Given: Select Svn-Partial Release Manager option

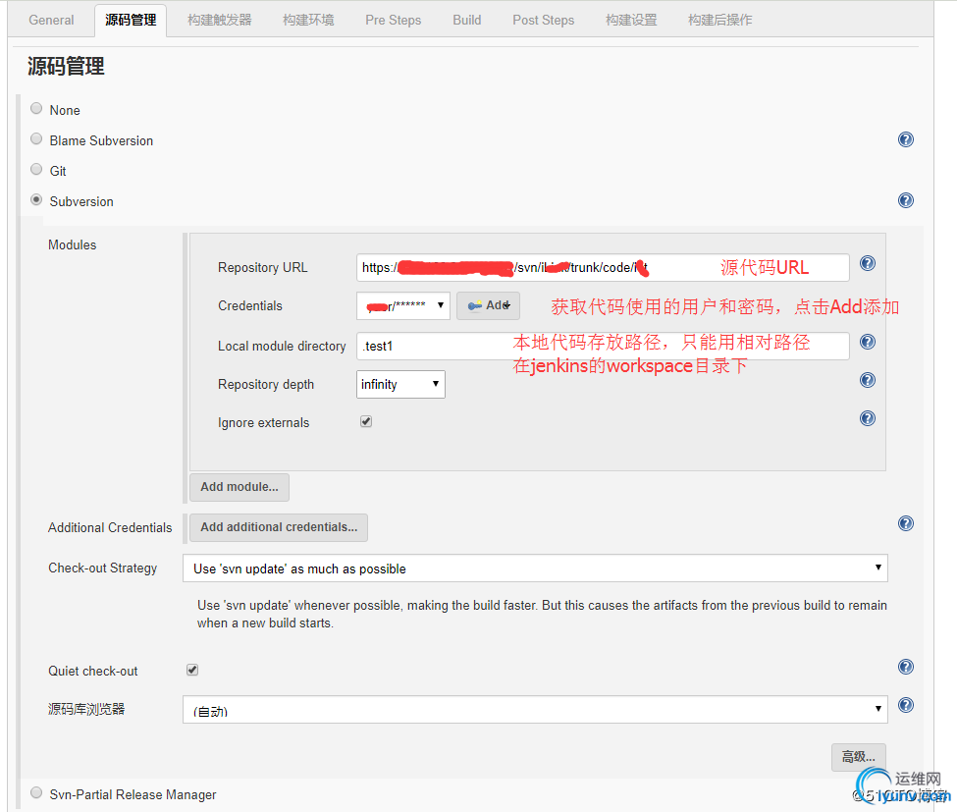Looking at the screenshot, I should point(36,792).
